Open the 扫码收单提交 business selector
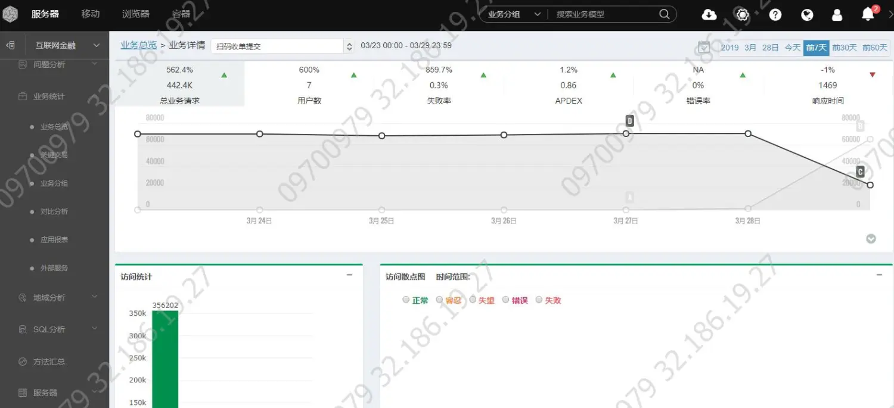 [x=283, y=46]
